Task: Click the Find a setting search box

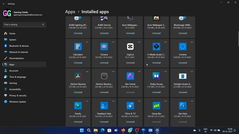Action: click(24, 25)
